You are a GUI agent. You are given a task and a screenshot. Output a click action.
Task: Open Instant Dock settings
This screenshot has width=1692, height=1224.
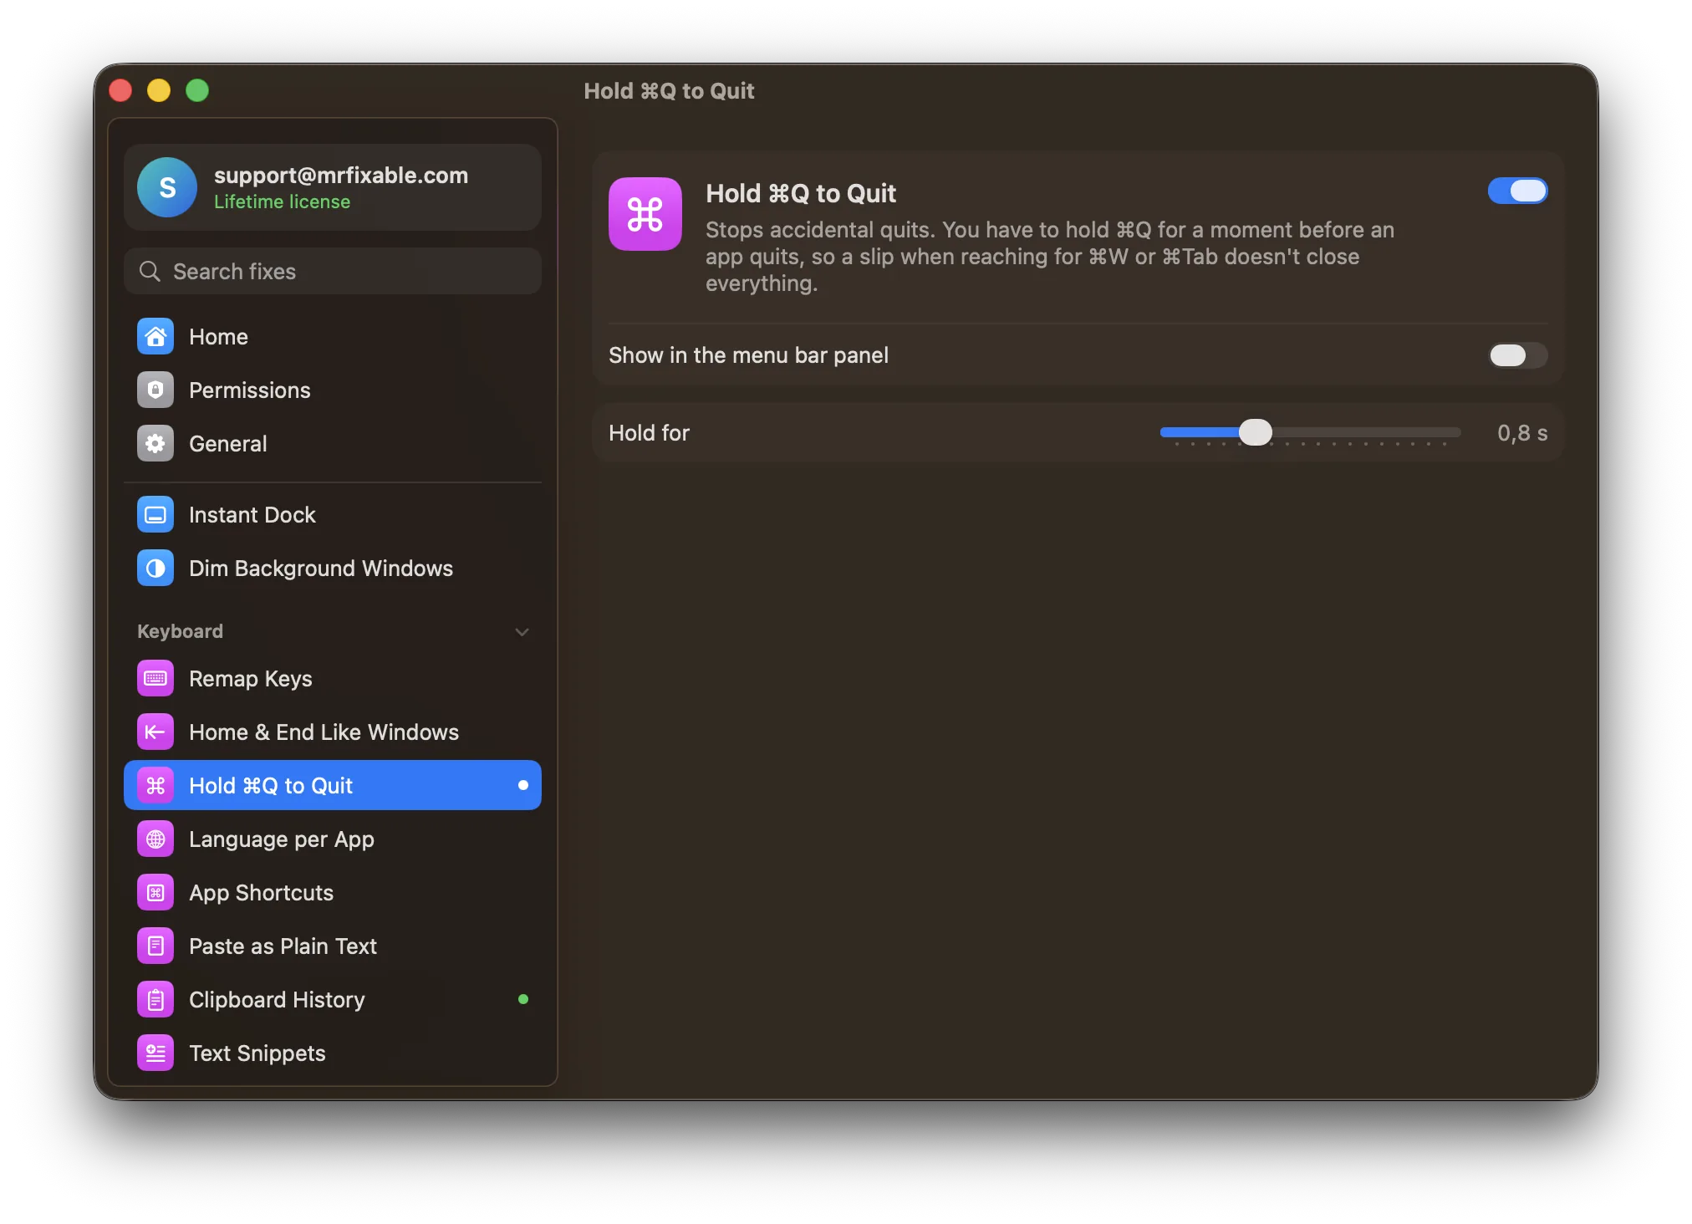click(x=333, y=515)
